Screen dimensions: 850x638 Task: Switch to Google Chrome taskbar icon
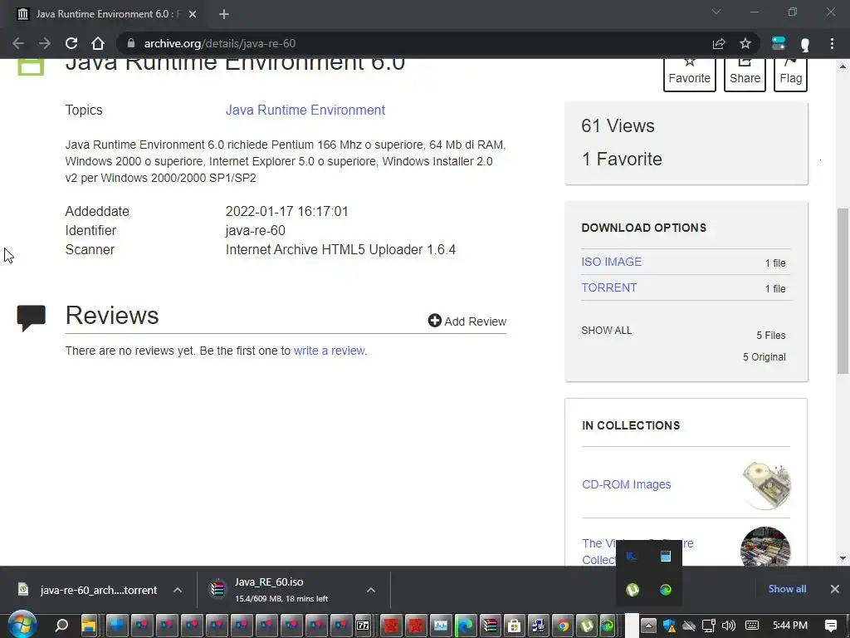(563, 626)
